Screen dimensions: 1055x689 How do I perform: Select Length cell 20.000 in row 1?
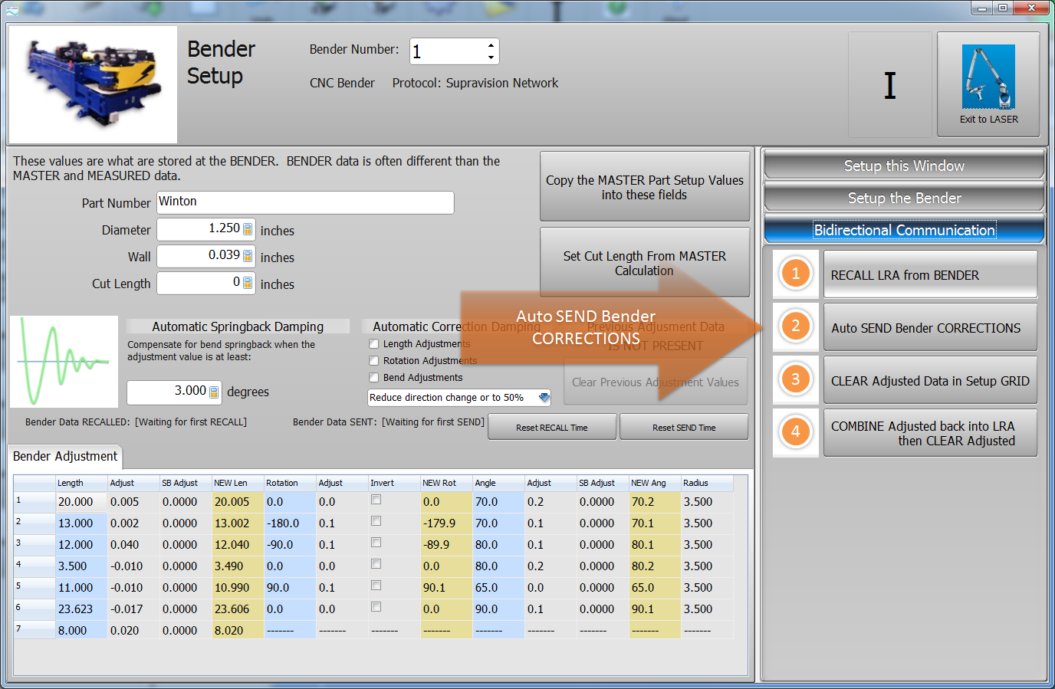point(81,502)
